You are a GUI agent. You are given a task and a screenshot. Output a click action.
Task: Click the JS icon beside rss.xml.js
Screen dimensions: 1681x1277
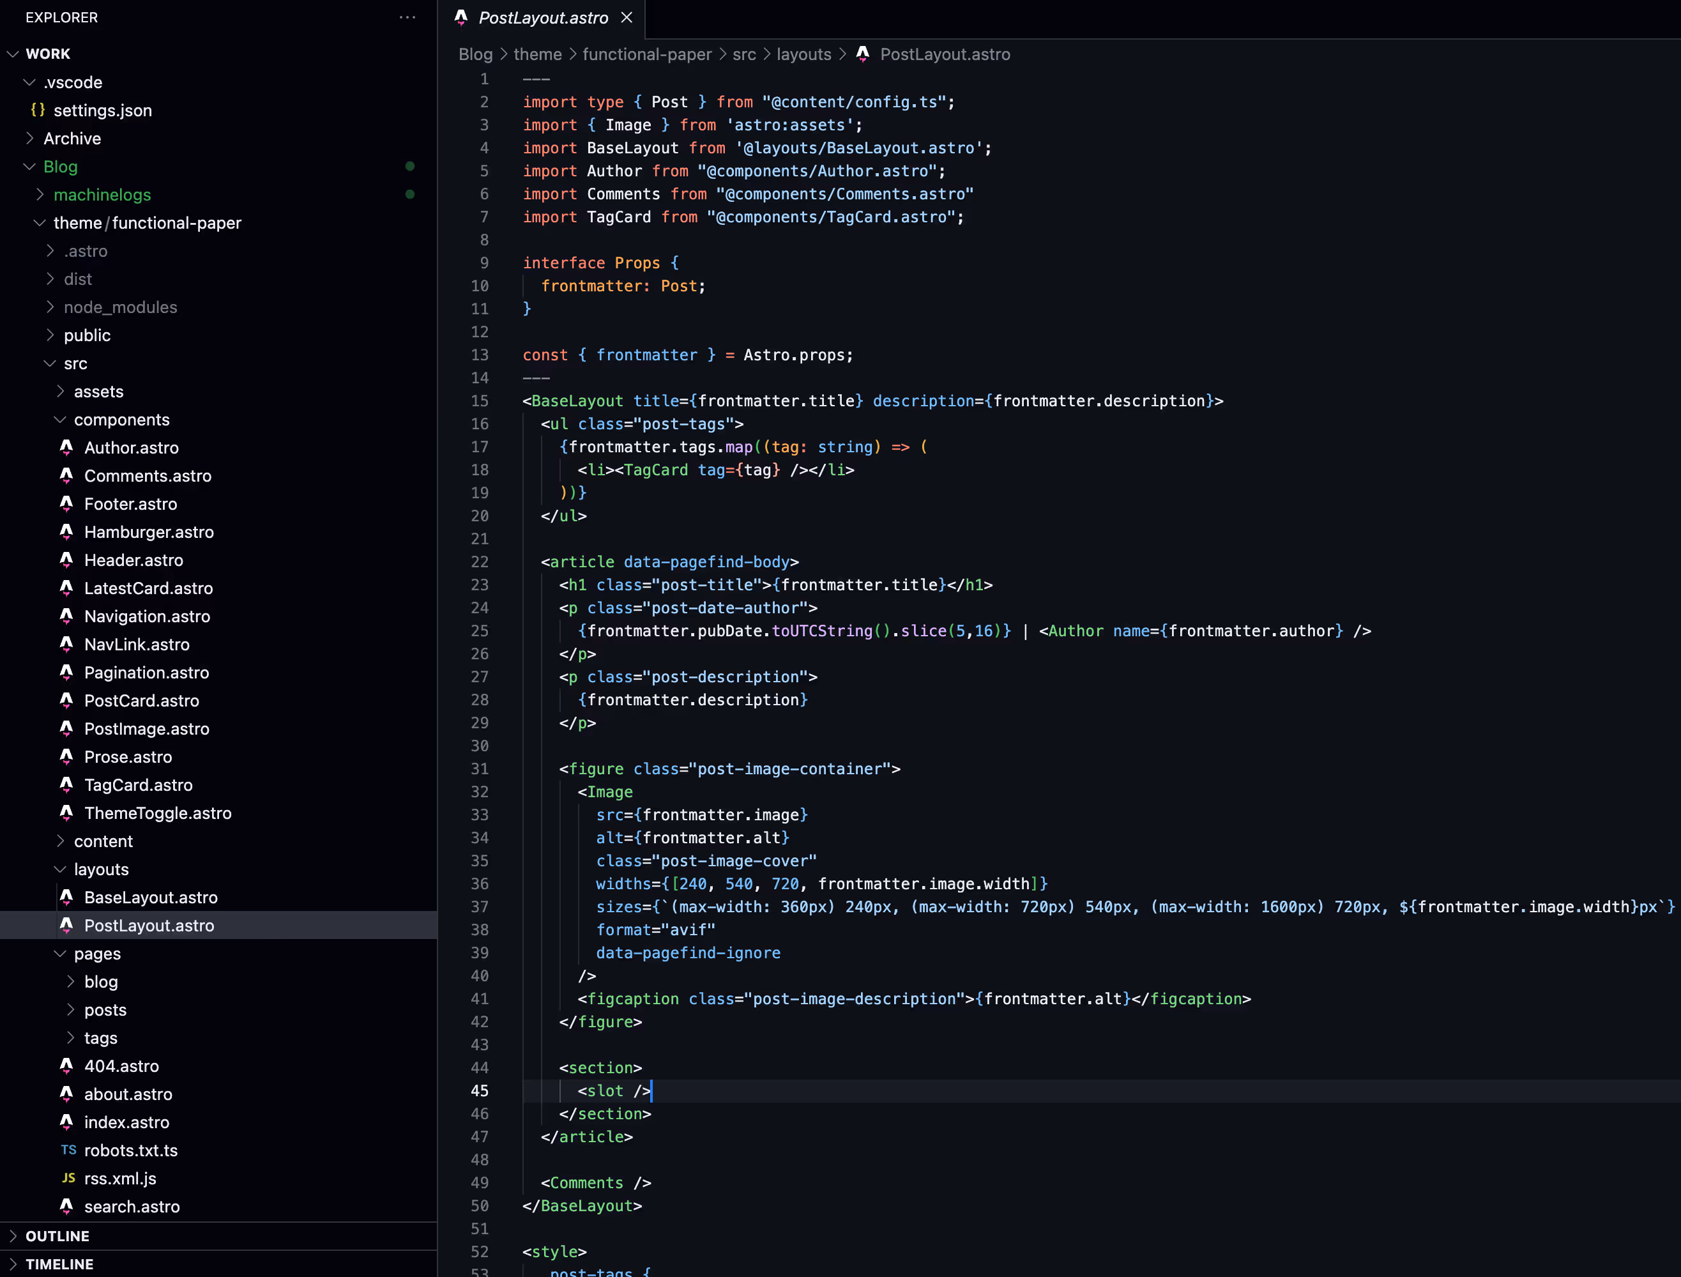coord(68,1178)
